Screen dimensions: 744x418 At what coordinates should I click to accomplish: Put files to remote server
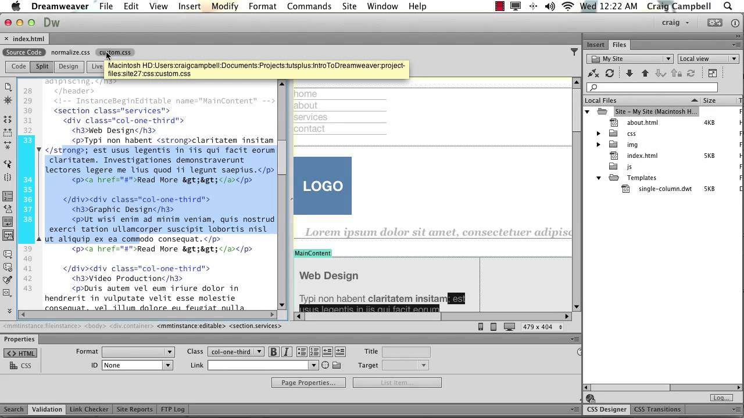coord(645,73)
